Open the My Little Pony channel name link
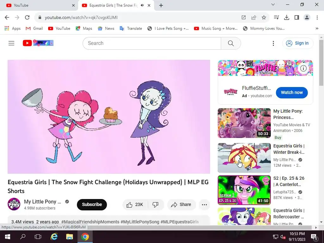The height and width of the screenshot is (243, 324). (x=43, y=202)
